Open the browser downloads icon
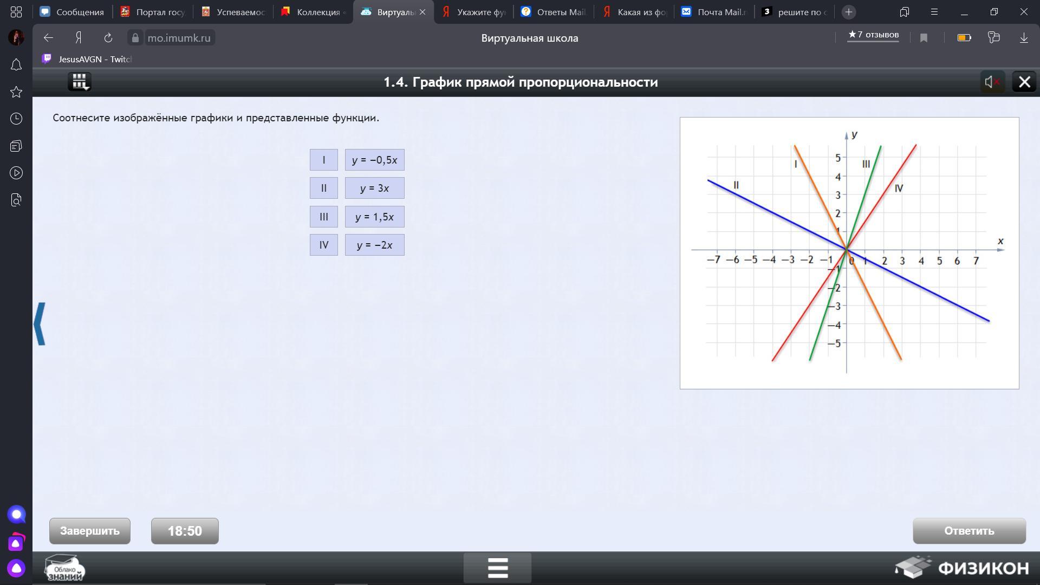 point(1023,38)
